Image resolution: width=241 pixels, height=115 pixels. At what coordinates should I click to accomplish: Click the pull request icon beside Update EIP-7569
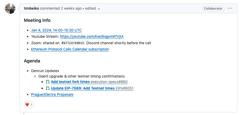pyautogui.click(x=48, y=88)
